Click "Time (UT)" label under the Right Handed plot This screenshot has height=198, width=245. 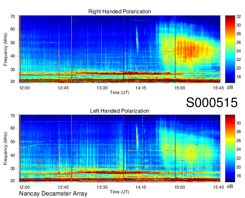click(x=120, y=93)
